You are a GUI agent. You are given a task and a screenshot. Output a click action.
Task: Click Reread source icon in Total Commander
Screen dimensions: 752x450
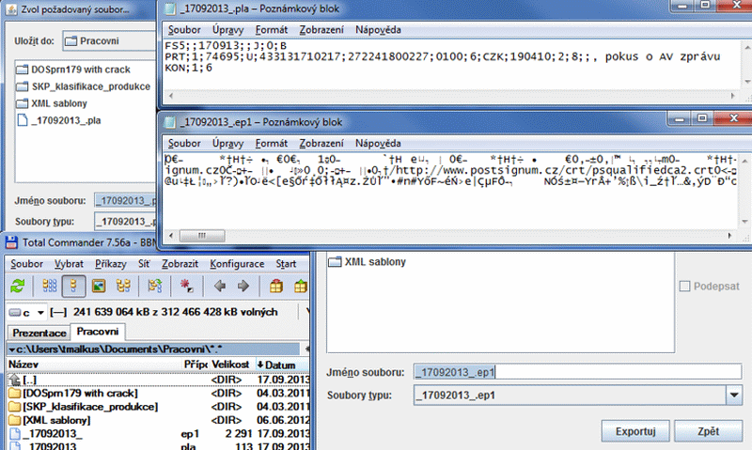coord(18,287)
